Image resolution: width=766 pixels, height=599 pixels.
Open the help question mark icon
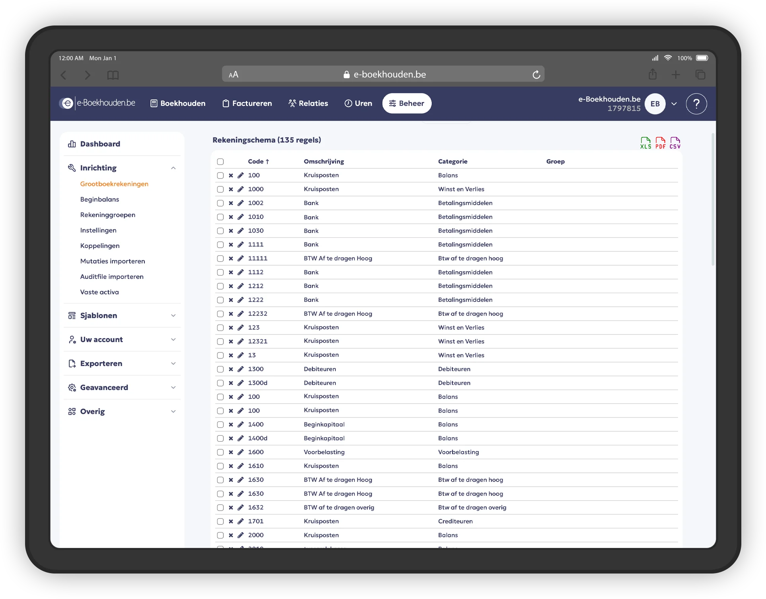(696, 104)
